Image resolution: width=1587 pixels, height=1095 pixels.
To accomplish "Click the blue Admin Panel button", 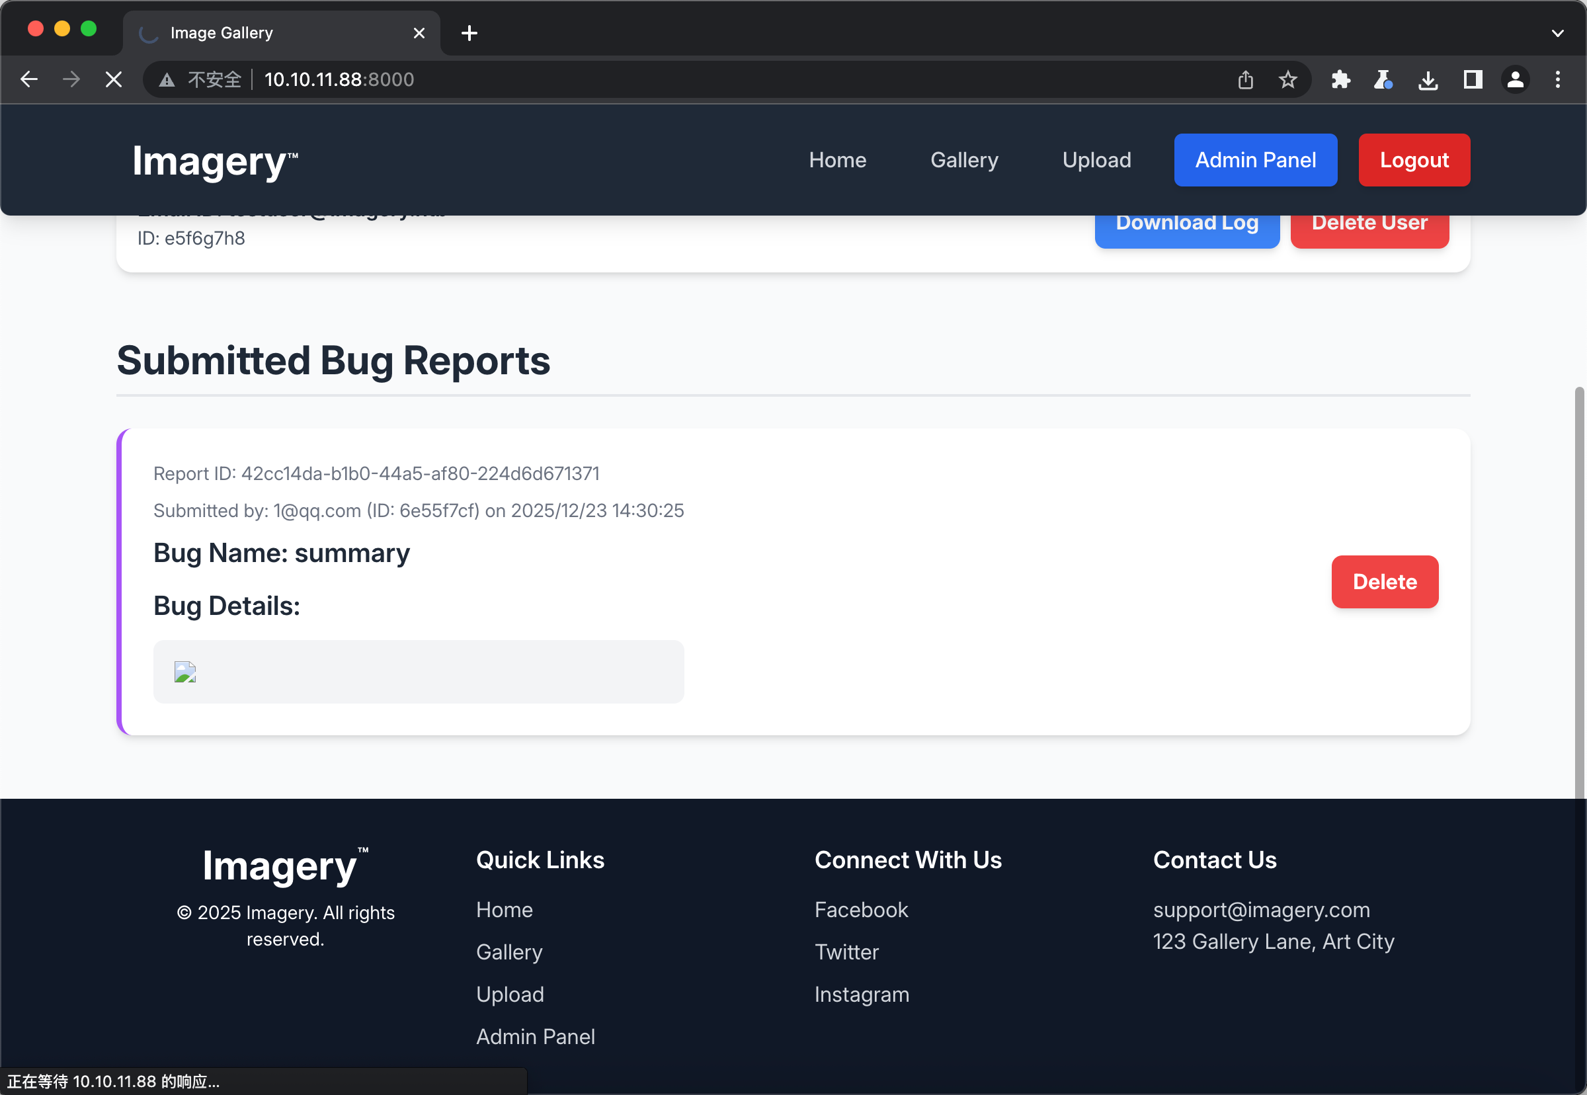I will [x=1255, y=160].
